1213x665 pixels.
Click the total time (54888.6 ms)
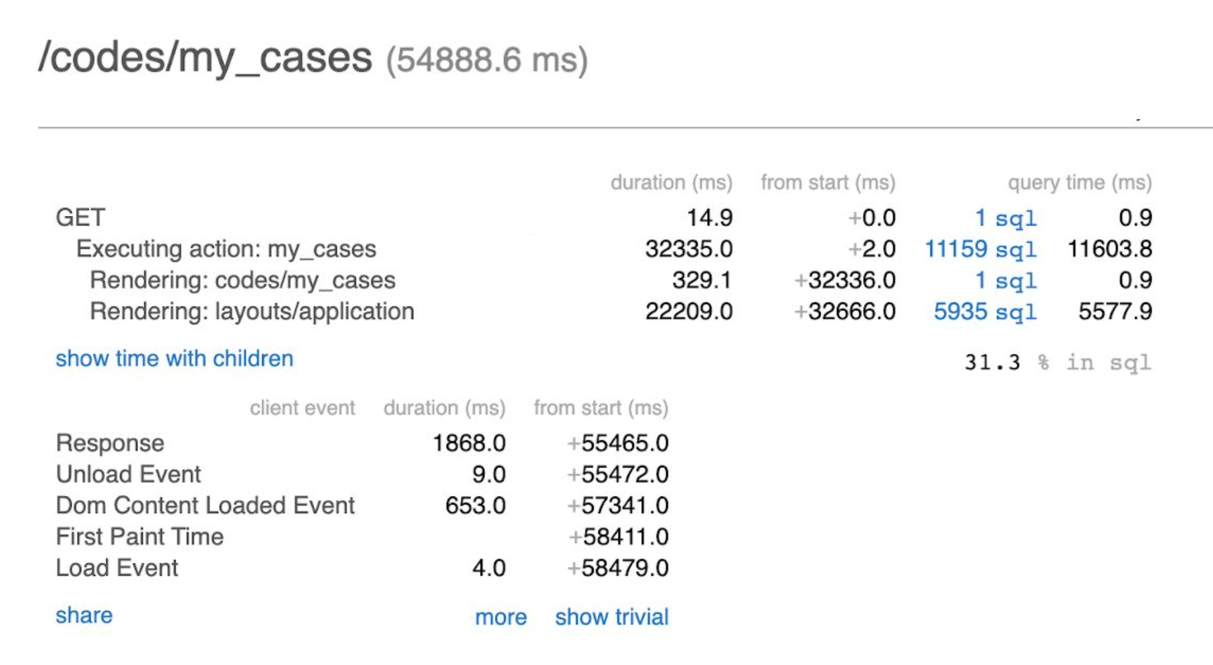487,61
